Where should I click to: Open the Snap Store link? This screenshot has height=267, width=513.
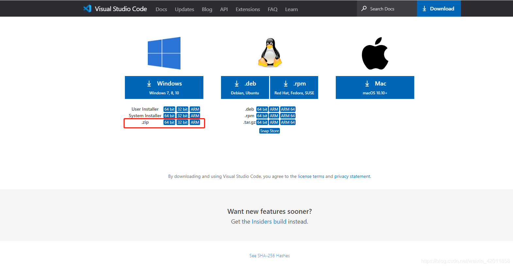pyautogui.click(x=269, y=131)
